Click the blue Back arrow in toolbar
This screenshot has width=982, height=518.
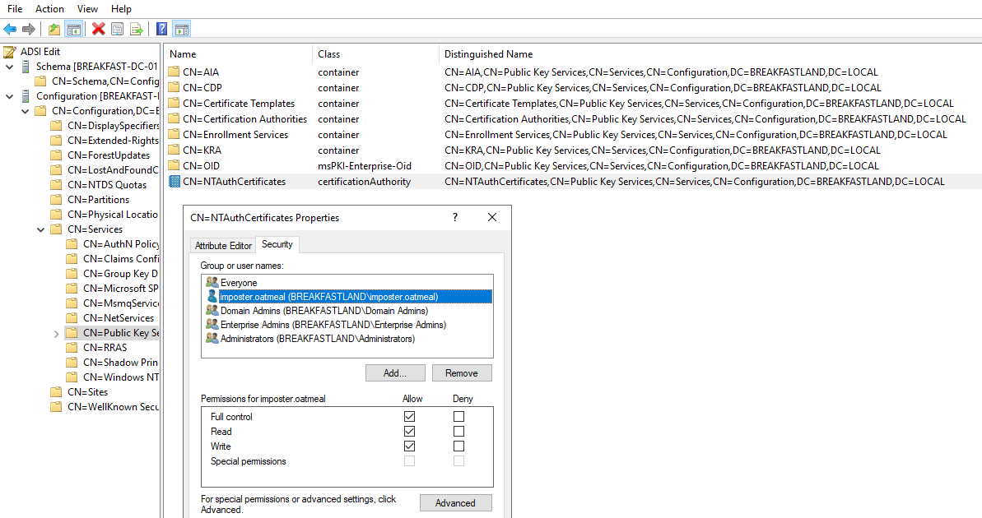[10, 30]
